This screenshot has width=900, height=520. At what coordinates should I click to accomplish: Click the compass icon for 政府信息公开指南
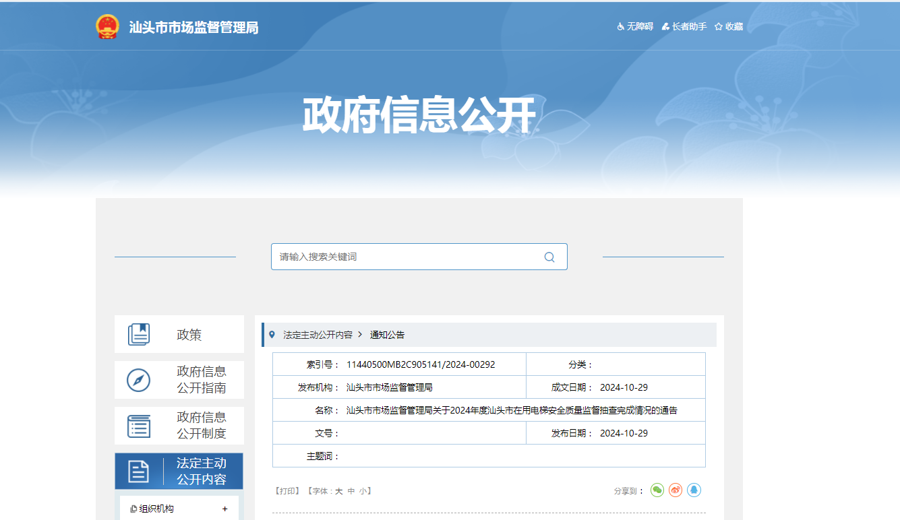click(x=139, y=380)
